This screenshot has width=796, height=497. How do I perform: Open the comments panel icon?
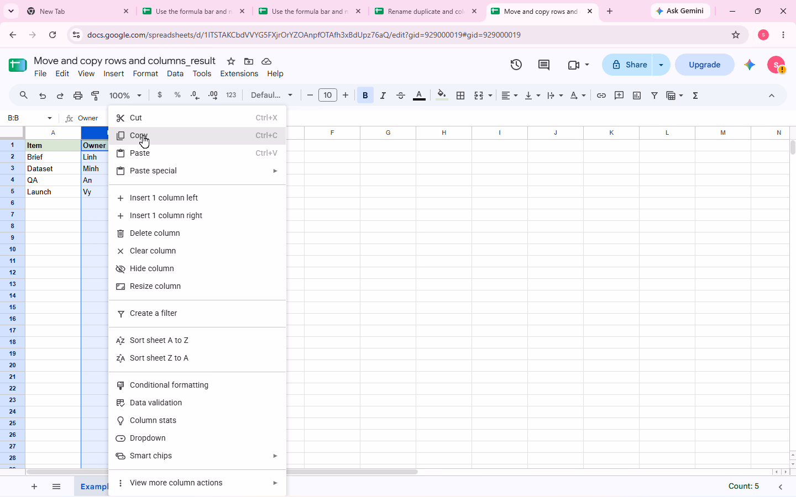tap(544, 65)
